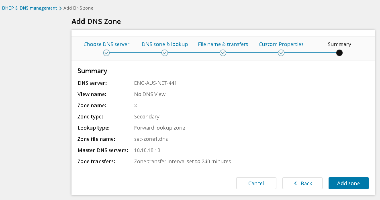Image resolution: width=380 pixels, height=200 pixels.
Task: Click the breadcrumb arrow separator
Action: pos(60,8)
